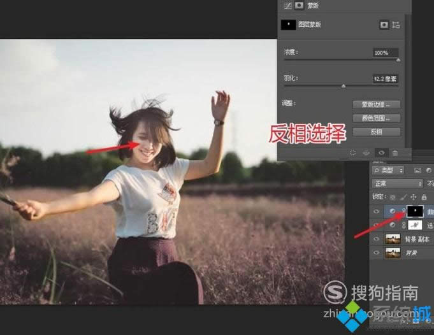Click the delete mask trash icon

pyautogui.click(x=395, y=153)
